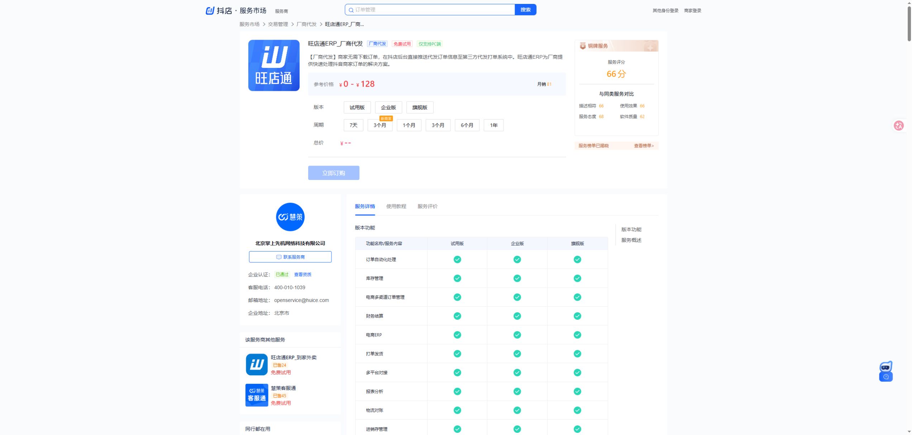
Task: Click the 已通过 certification badge
Action: pos(282,275)
